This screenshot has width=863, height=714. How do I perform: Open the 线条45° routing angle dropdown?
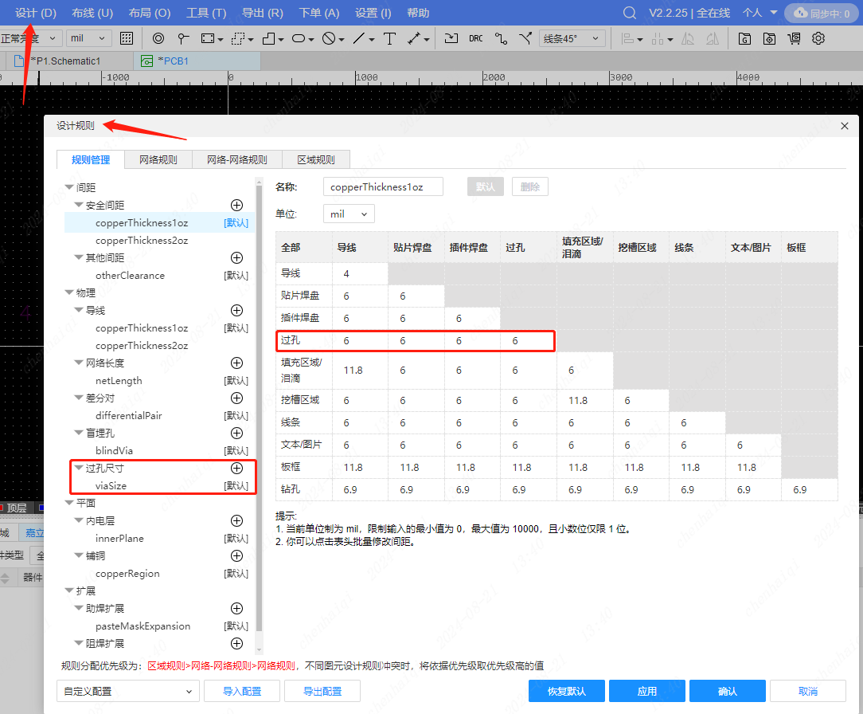click(572, 38)
